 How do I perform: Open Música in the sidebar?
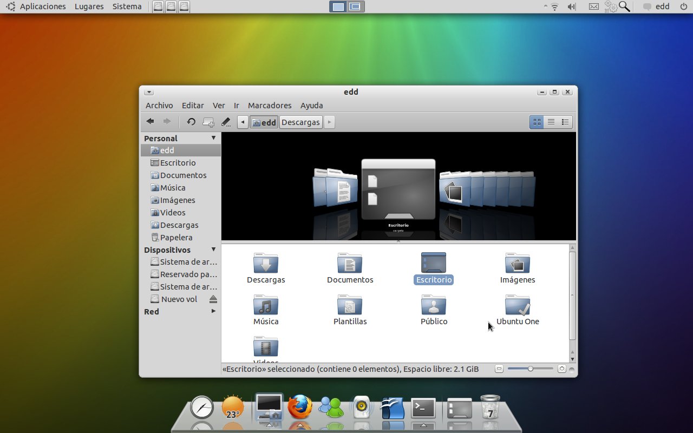(x=181, y=188)
